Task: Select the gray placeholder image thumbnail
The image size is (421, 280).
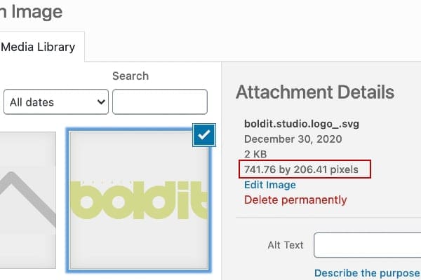Action: coord(28,199)
